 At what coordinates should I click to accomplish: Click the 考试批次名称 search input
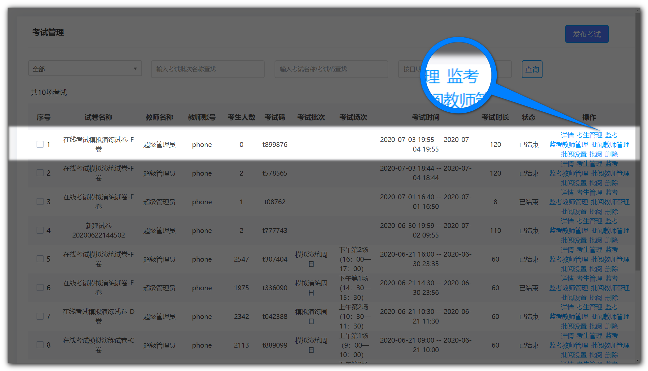[207, 69]
